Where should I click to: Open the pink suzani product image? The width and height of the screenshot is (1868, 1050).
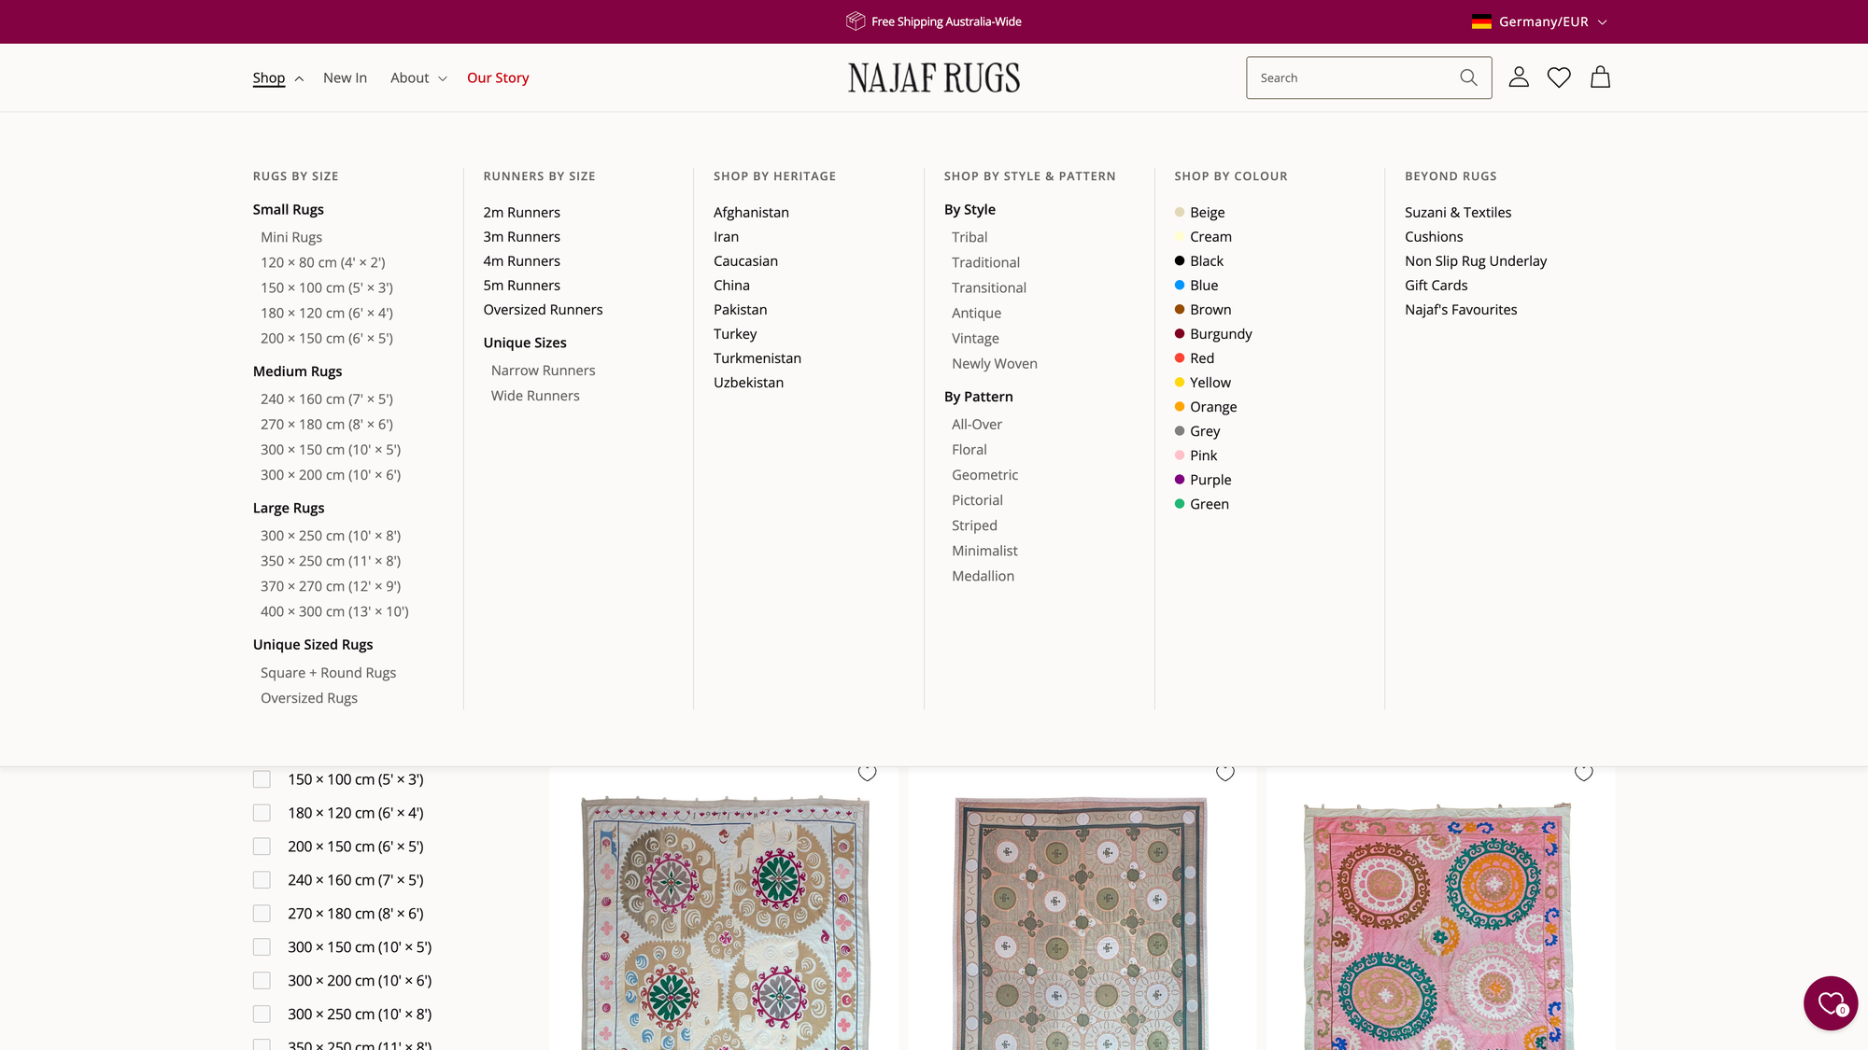click(x=1440, y=924)
